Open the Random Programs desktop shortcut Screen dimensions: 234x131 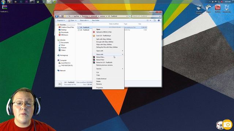199,9
